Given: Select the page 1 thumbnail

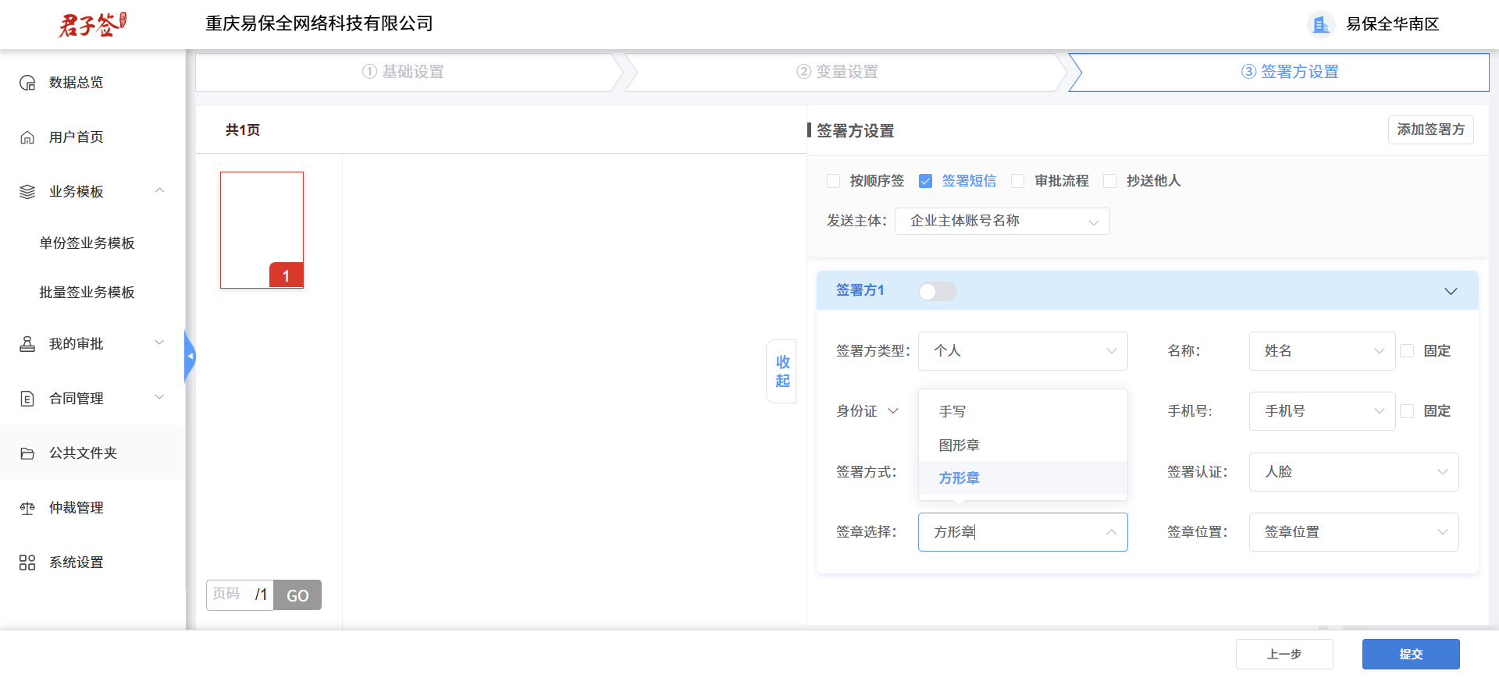Looking at the screenshot, I should (262, 230).
